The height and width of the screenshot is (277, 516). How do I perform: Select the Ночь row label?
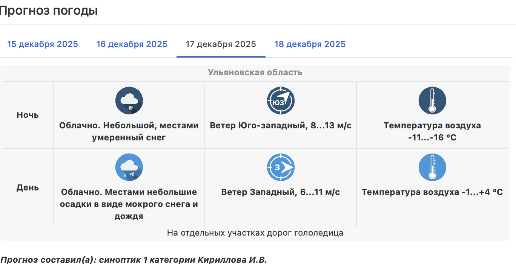28,115
